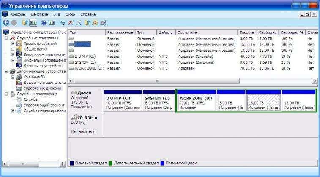320x177 pixels.
Task: Click the drive icon of the SYSTEM (E:) row
Action: point(71,62)
